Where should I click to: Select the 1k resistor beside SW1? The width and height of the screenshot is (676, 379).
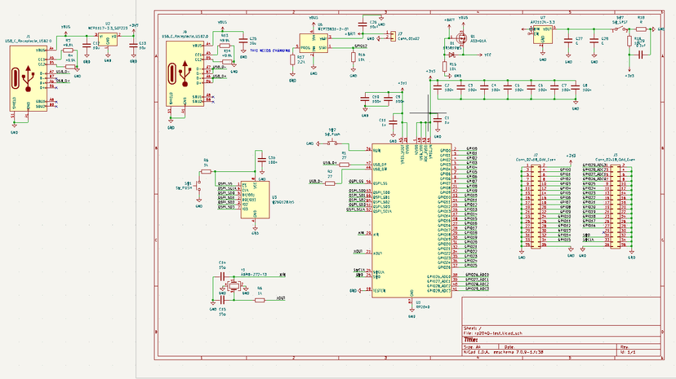point(206,172)
